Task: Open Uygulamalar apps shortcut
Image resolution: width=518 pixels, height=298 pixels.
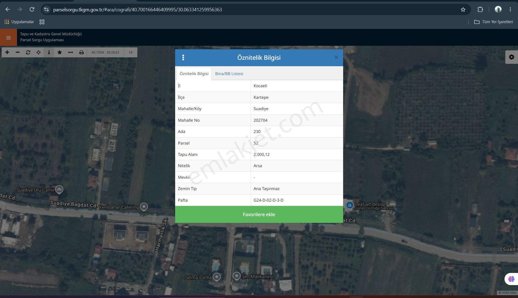Action: [19, 22]
